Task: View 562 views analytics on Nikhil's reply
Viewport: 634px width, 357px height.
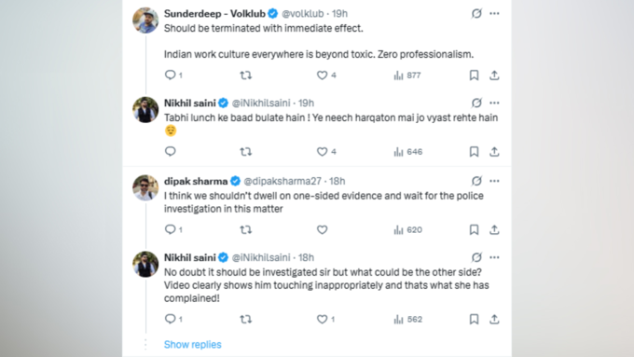Action: (x=408, y=319)
